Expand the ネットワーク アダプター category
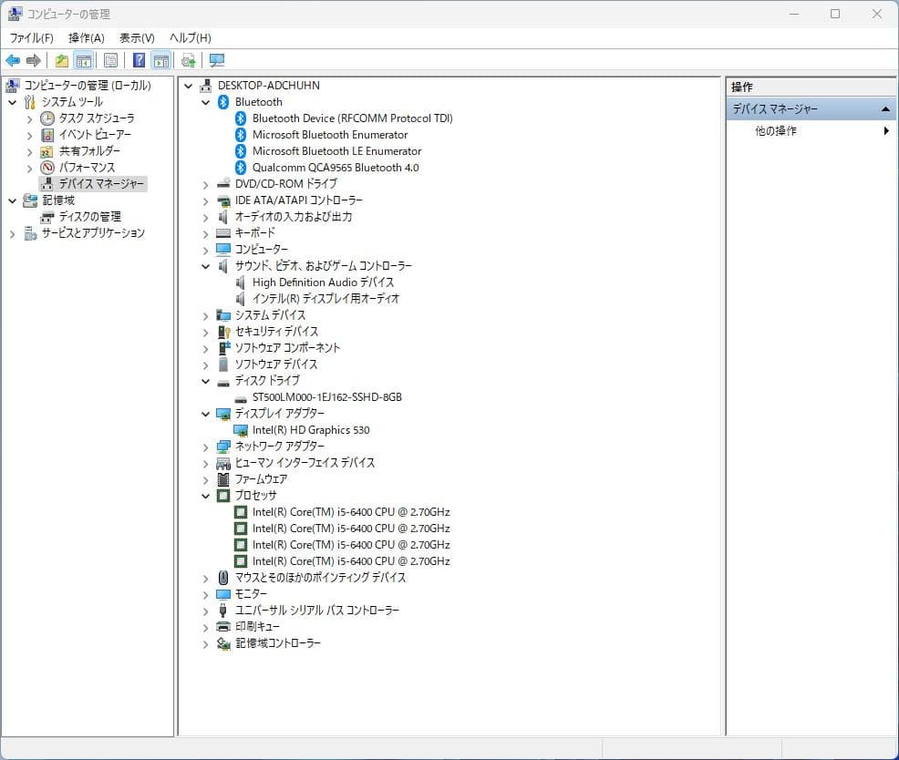899x760 pixels. [204, 447]
